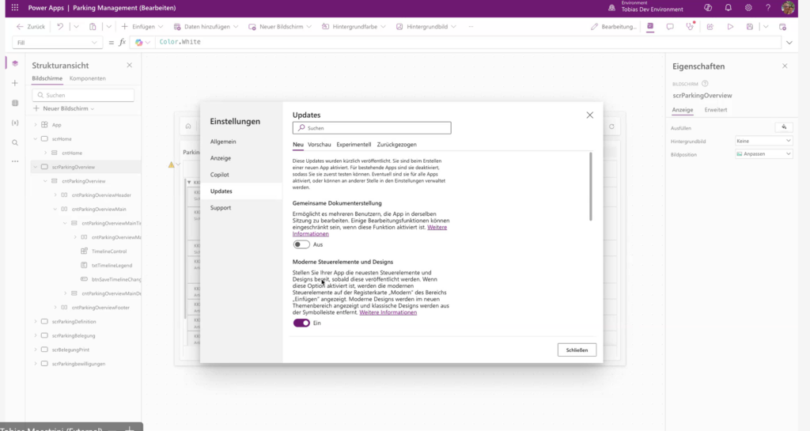The image size is (810, 431).
Task: Click the Share app icon
Action: click(x=710, y=26)
